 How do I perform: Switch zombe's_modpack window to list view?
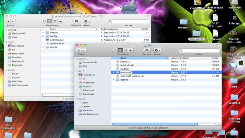pyautogui.click(x=50, y=21)
